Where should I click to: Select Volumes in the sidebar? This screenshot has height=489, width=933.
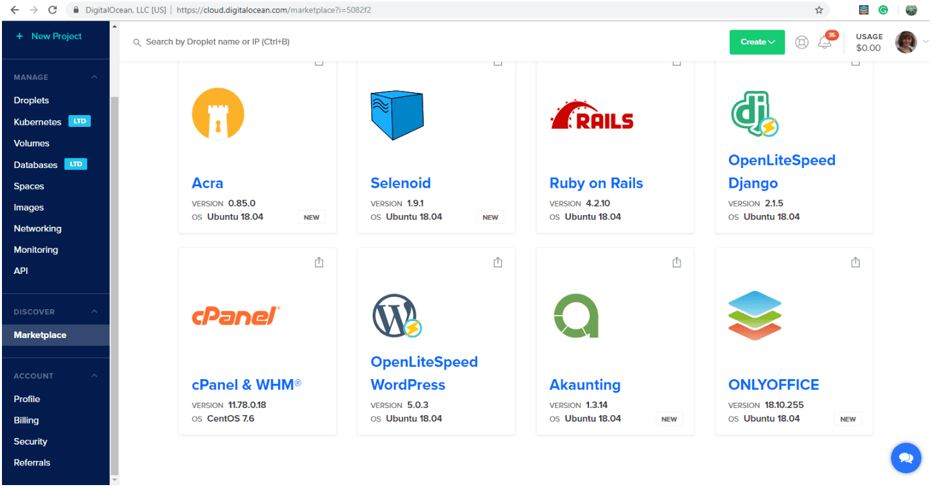point(31,143)
